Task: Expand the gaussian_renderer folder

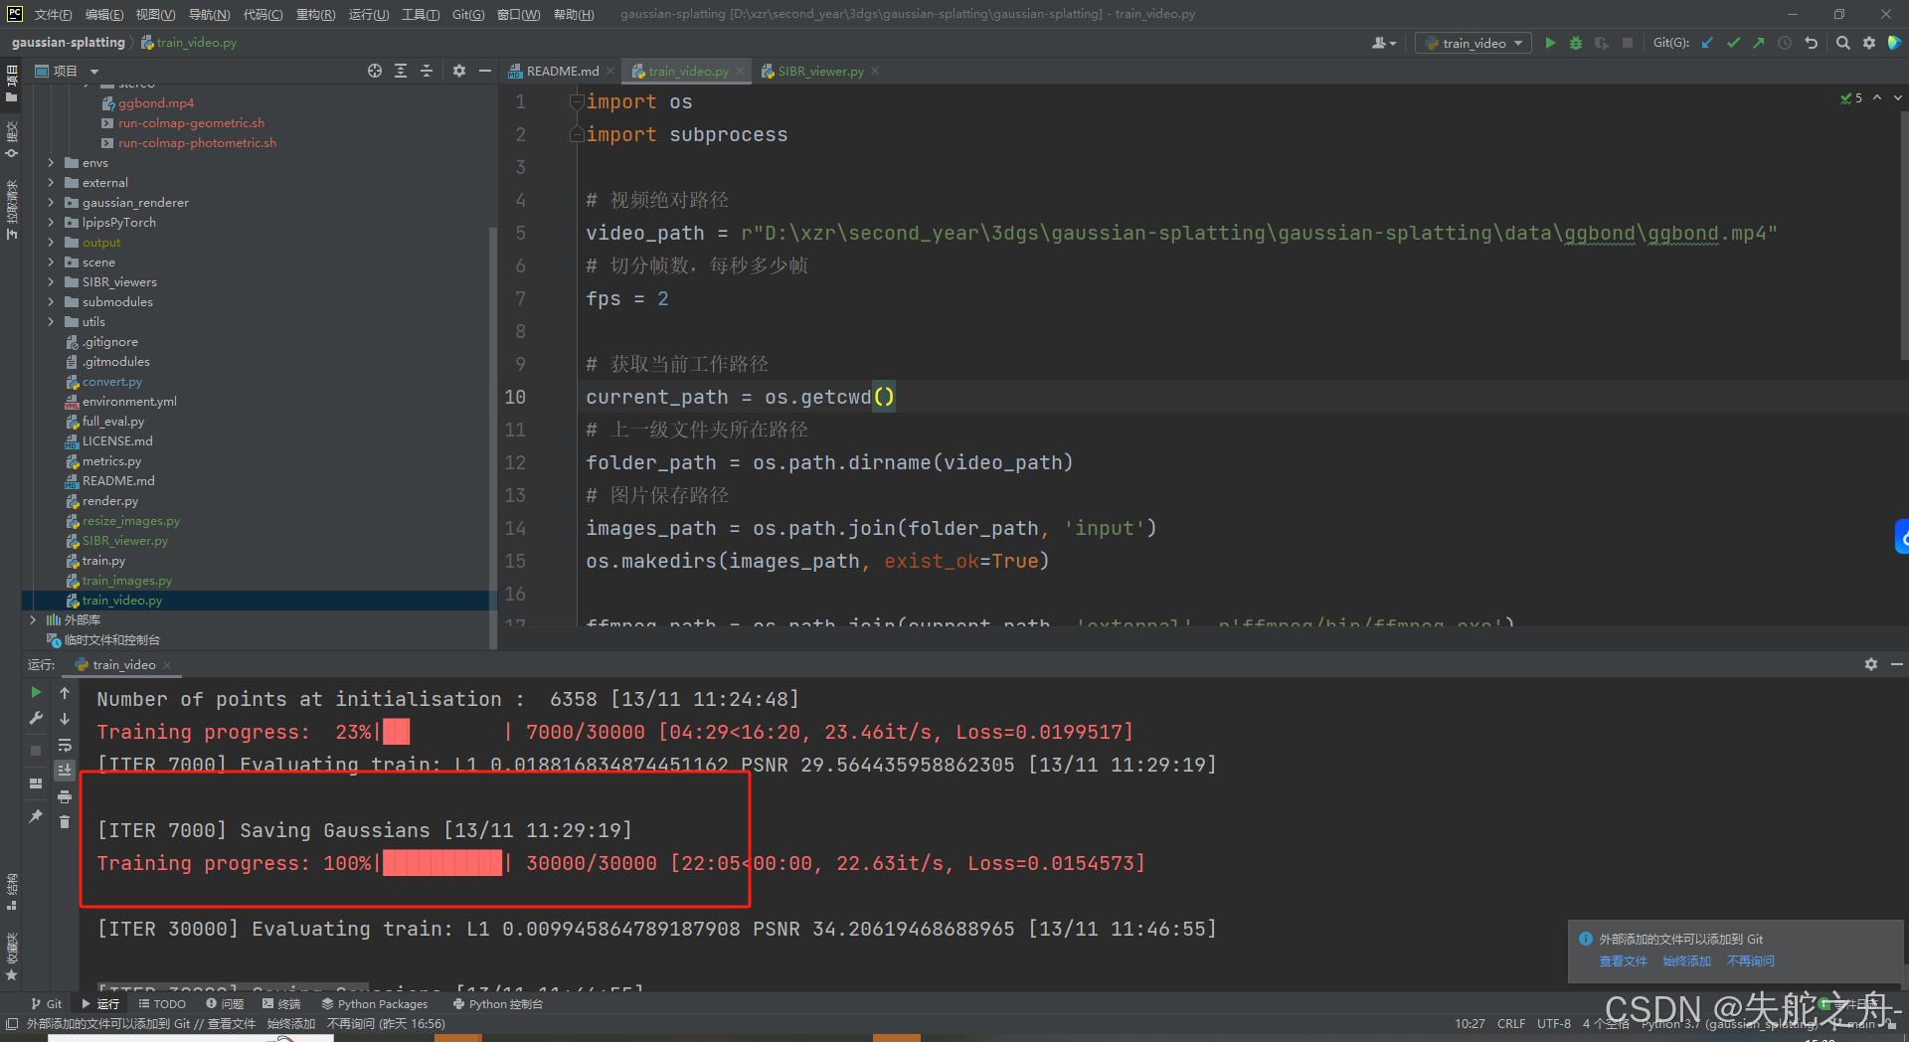Action: (51, 202)
